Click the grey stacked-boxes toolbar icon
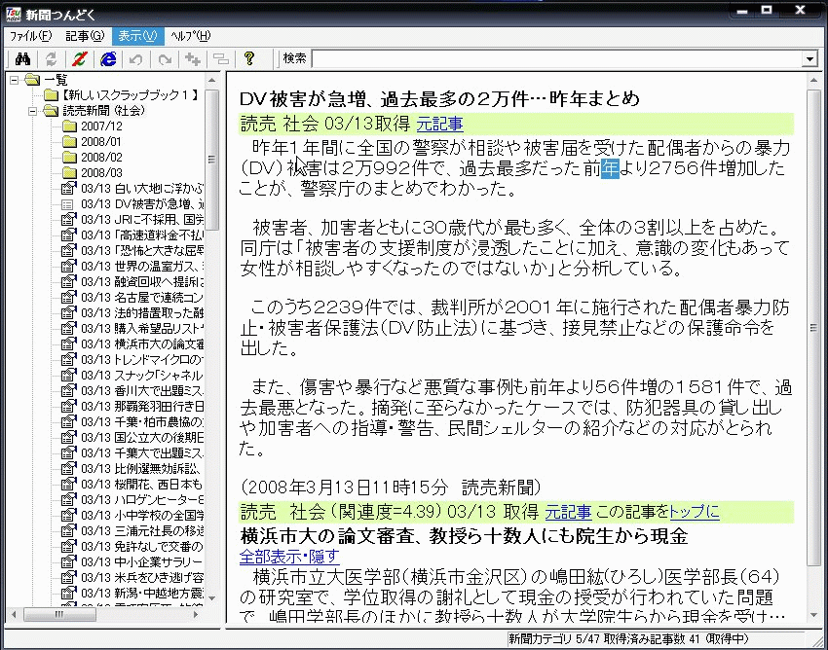 point(221,58)
